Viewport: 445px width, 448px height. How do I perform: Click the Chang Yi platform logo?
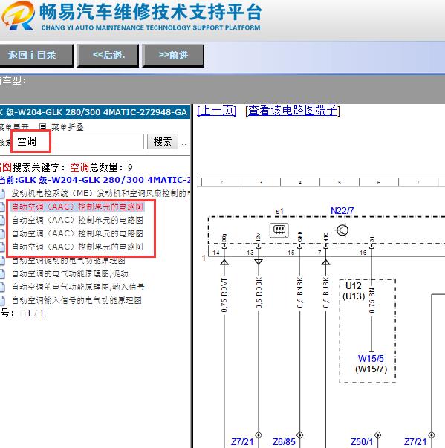tap(18, 16)
